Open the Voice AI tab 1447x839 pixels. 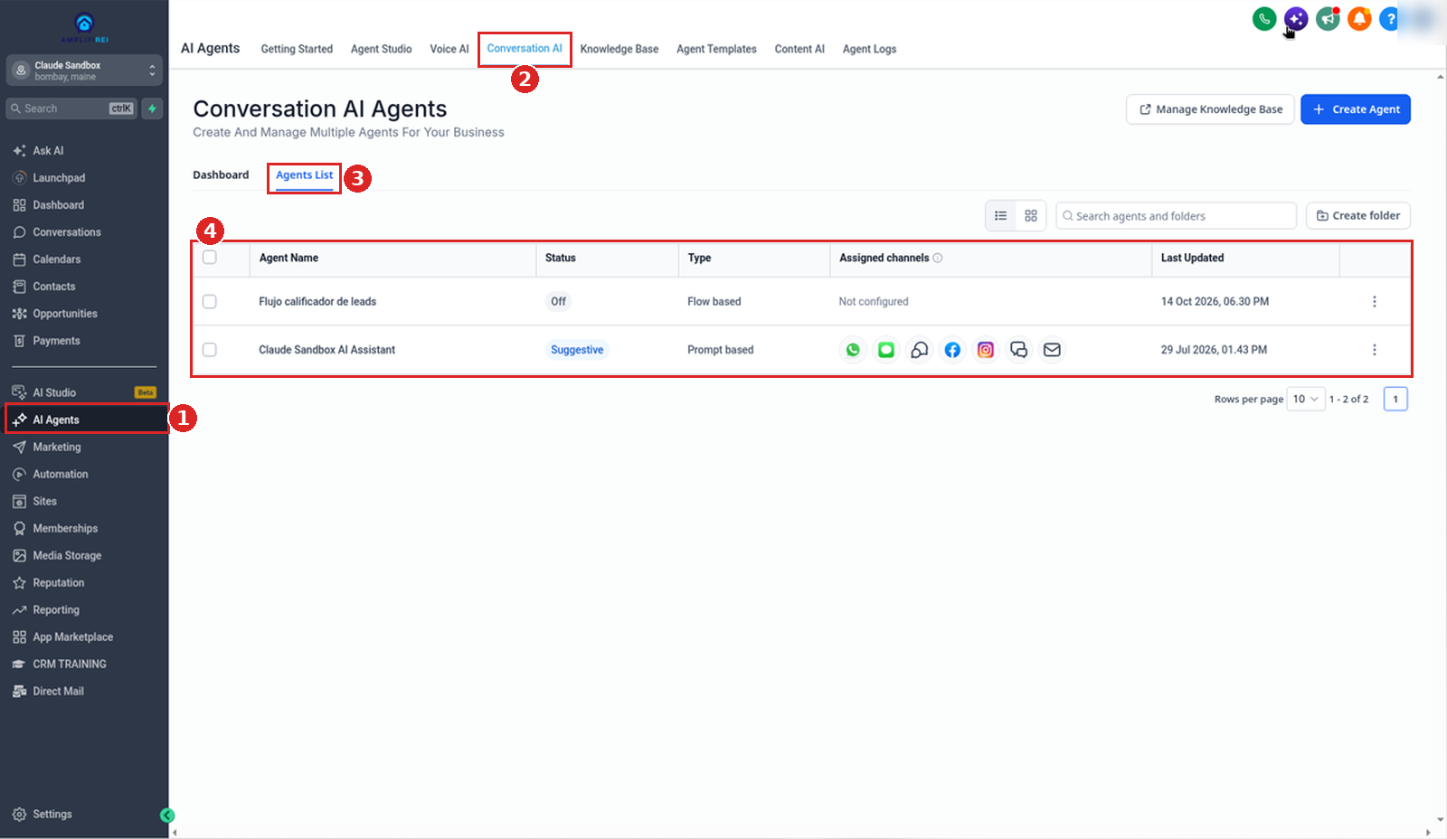pos(449,49)
